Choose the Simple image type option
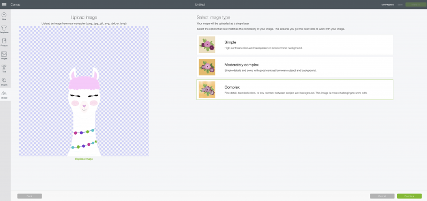The width and height of the screenshot is (427, 201). click(x=295, y=45)
